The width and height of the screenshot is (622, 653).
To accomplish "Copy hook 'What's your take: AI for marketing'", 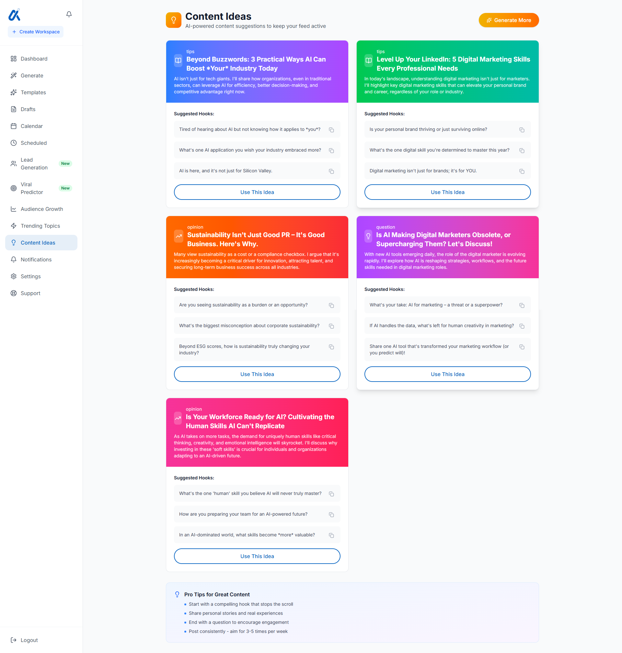I will click(x=522, y=305).
